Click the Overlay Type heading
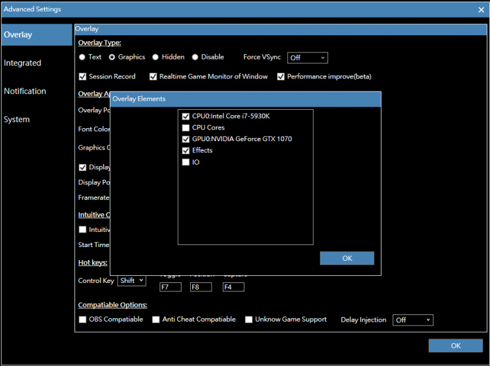This screenshot has width=490, height=366. click(x=99, y=43)
